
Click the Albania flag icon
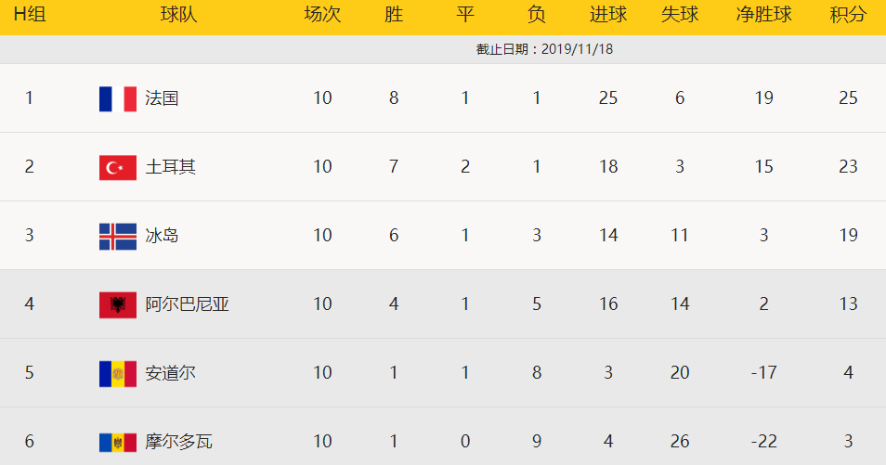click(118, 304)
